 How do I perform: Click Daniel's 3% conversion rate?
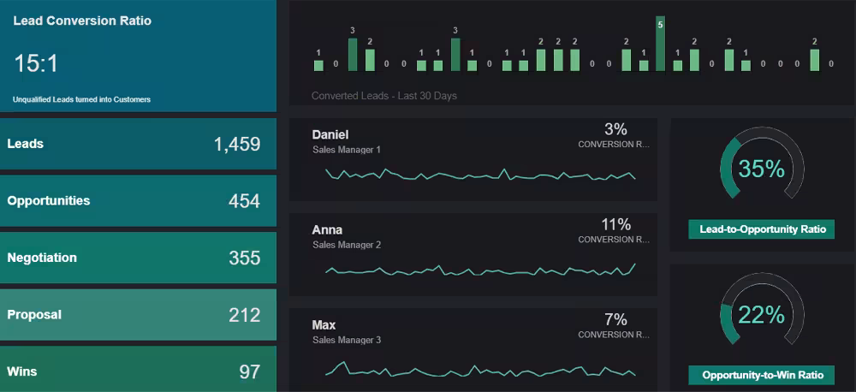tap(615, 129)
